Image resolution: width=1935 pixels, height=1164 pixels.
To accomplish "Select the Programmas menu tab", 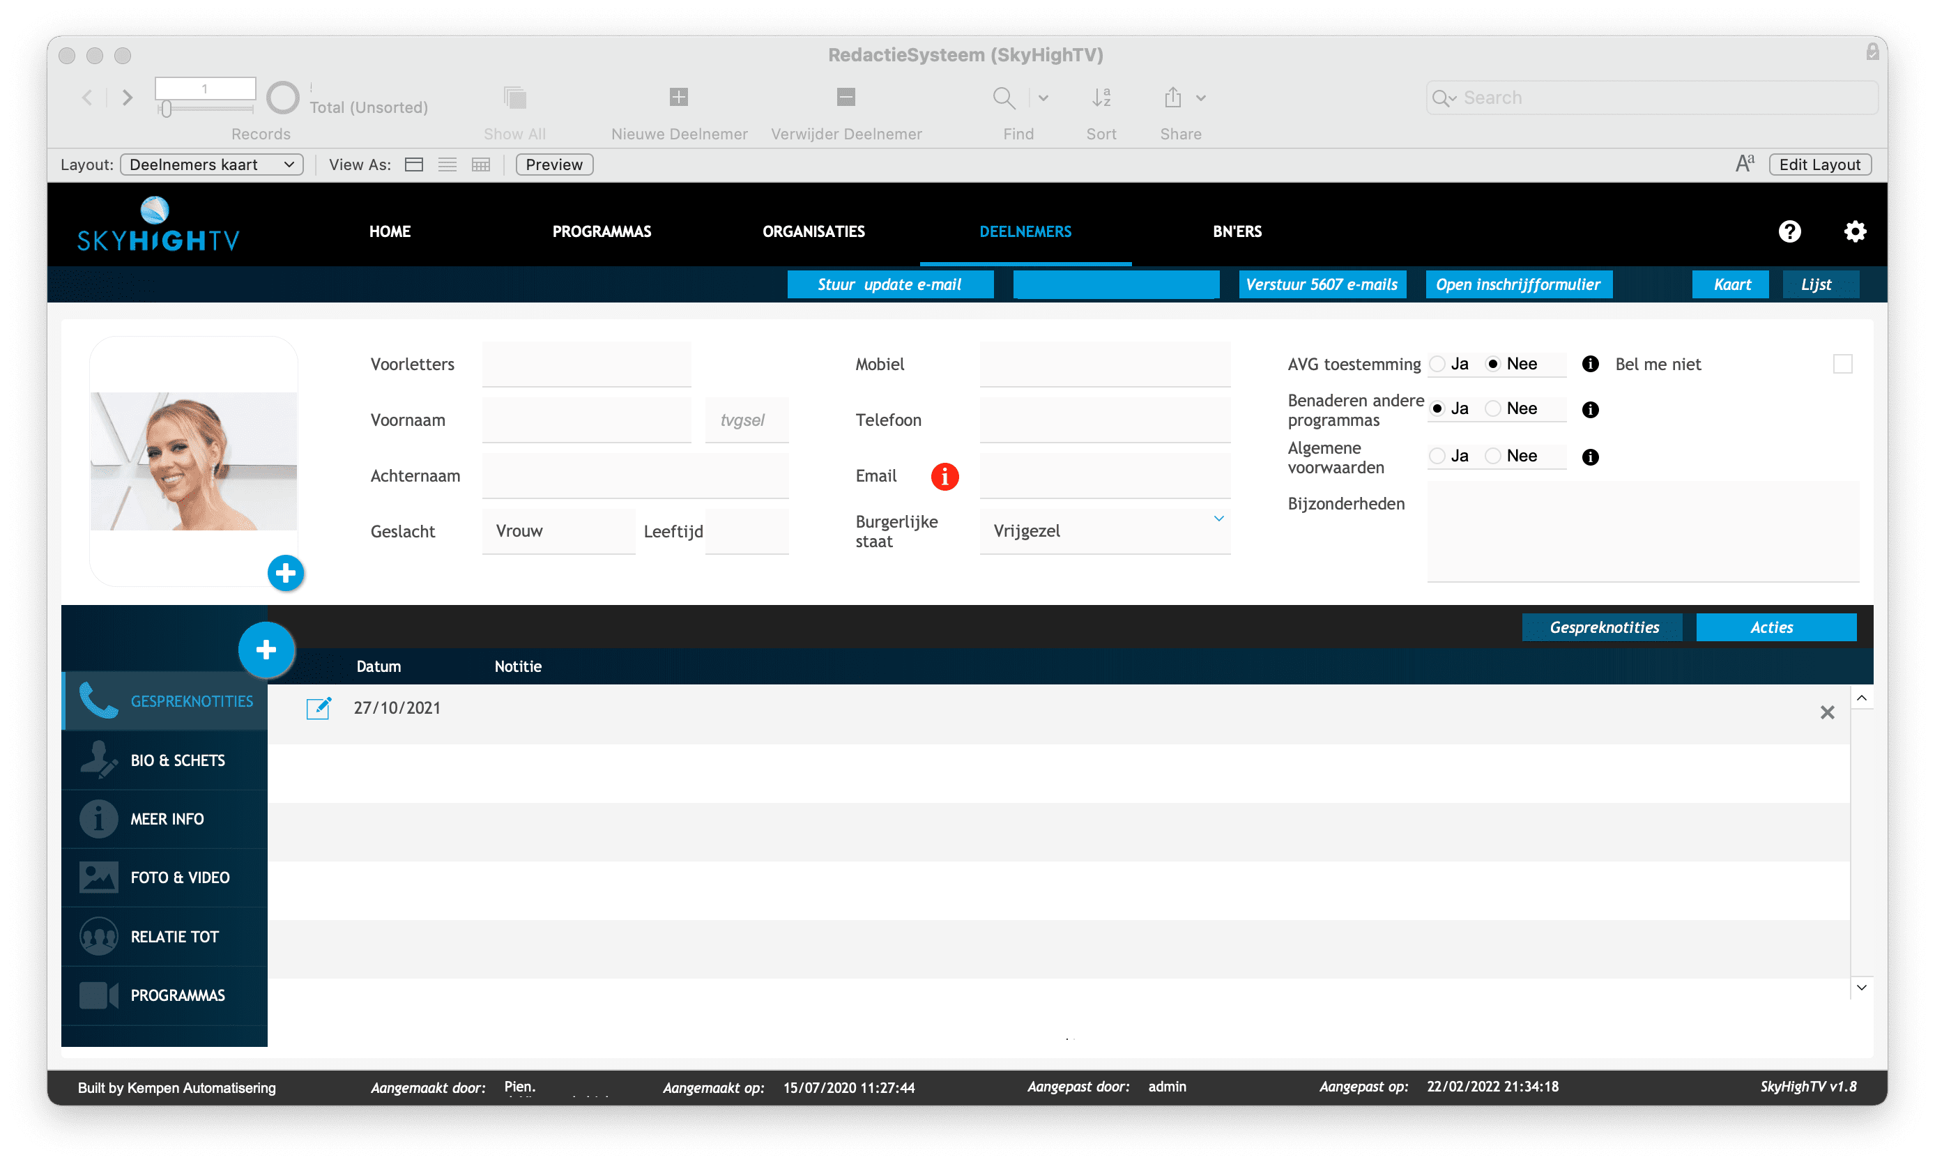I will point(602,231).
